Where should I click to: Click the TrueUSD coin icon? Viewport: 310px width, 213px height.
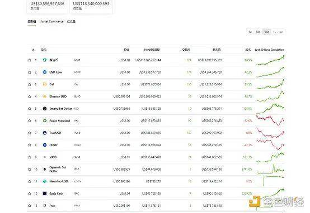tap(45, 133)
